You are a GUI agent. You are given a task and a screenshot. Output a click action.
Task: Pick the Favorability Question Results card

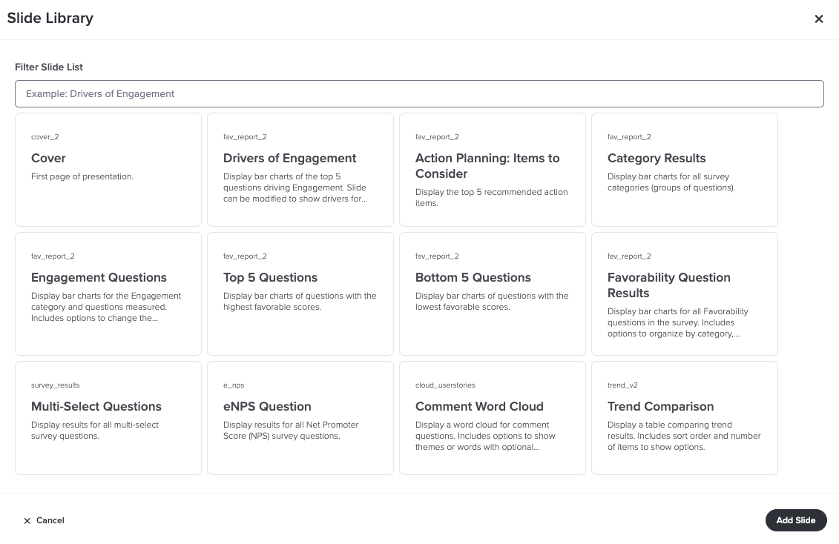tap(685, 293)
